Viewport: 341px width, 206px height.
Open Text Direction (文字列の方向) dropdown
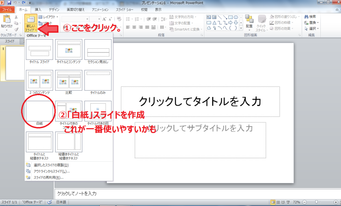point(183,17)
